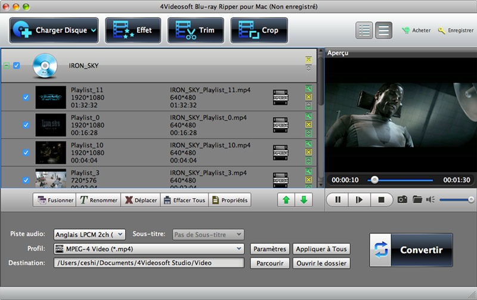Click the Acheter link
Screen dimensions: 477x300
[x=416, y=30]
